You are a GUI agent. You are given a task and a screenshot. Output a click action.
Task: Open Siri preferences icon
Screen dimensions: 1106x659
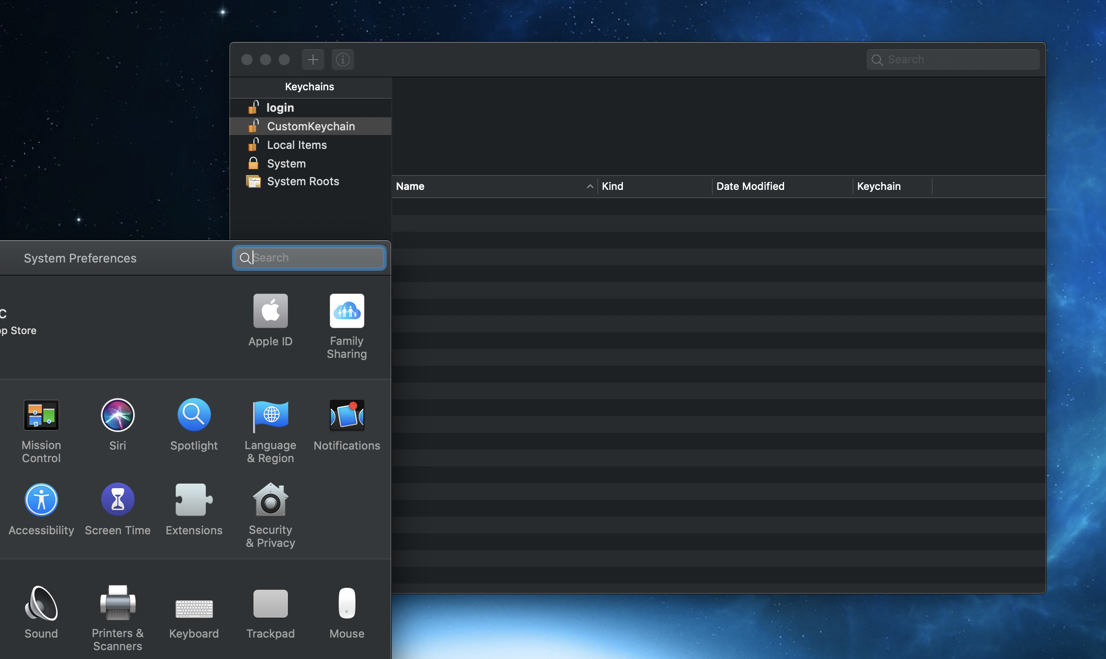117,415
